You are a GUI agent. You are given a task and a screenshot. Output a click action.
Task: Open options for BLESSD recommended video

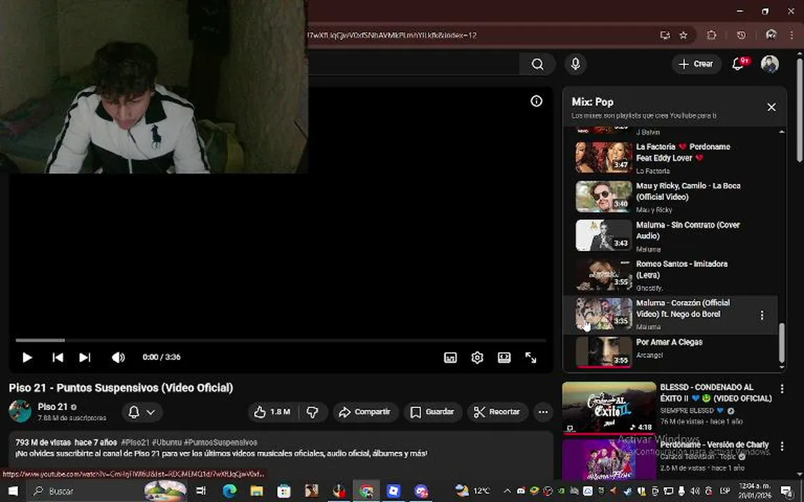coord(782,389)
